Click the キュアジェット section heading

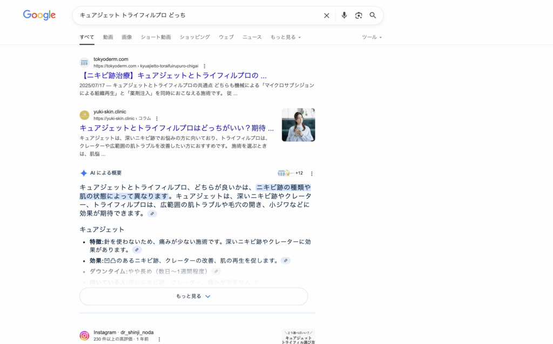tap(102, 230)
